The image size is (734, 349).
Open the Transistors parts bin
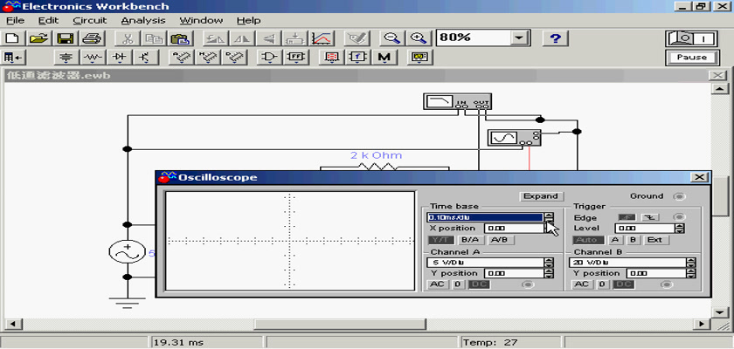(146, 58)
